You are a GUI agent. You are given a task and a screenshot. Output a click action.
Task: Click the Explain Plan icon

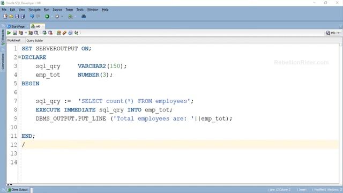21,33
